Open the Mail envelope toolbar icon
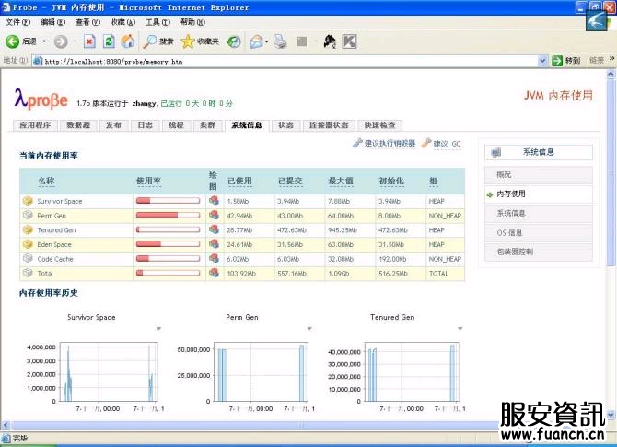The image size is (617, 447). [x=257, y=41]
